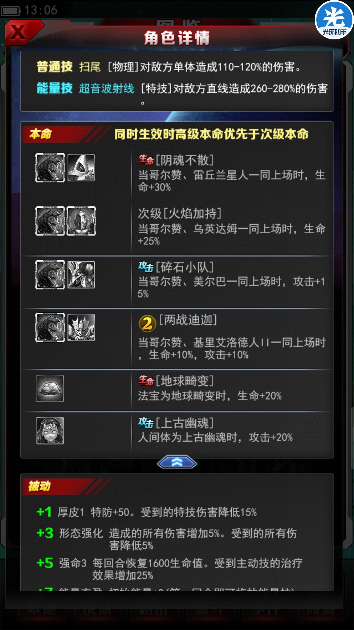Tap the gold number 2 badge icon
The height and width of the screenshot is (630, 354).
147,324
